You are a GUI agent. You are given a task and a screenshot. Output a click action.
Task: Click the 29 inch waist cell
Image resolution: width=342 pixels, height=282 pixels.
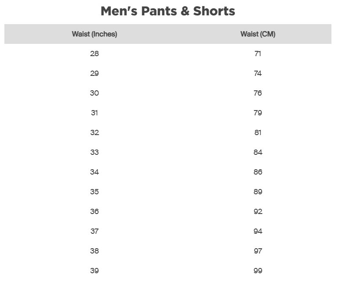(94, 73)
